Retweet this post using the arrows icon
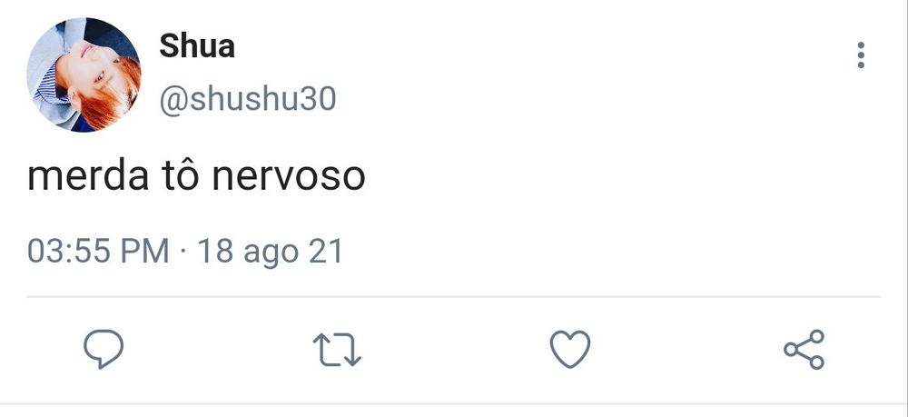Viewport: 908px width, 417px height. pyautogui.click(x=337, y=349)
